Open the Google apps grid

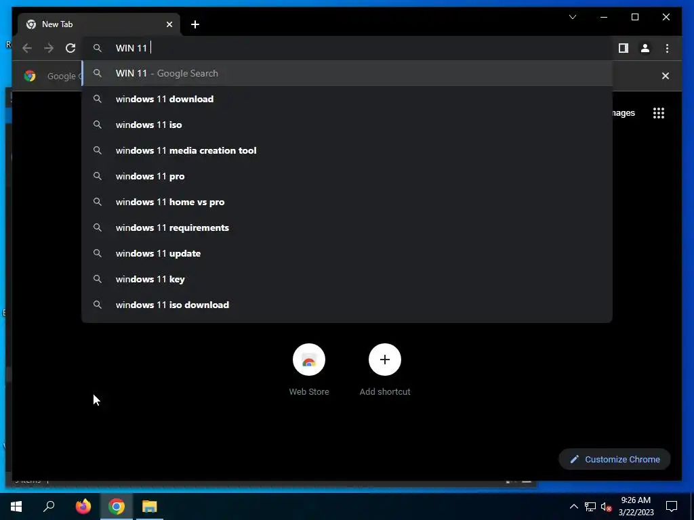659,113
